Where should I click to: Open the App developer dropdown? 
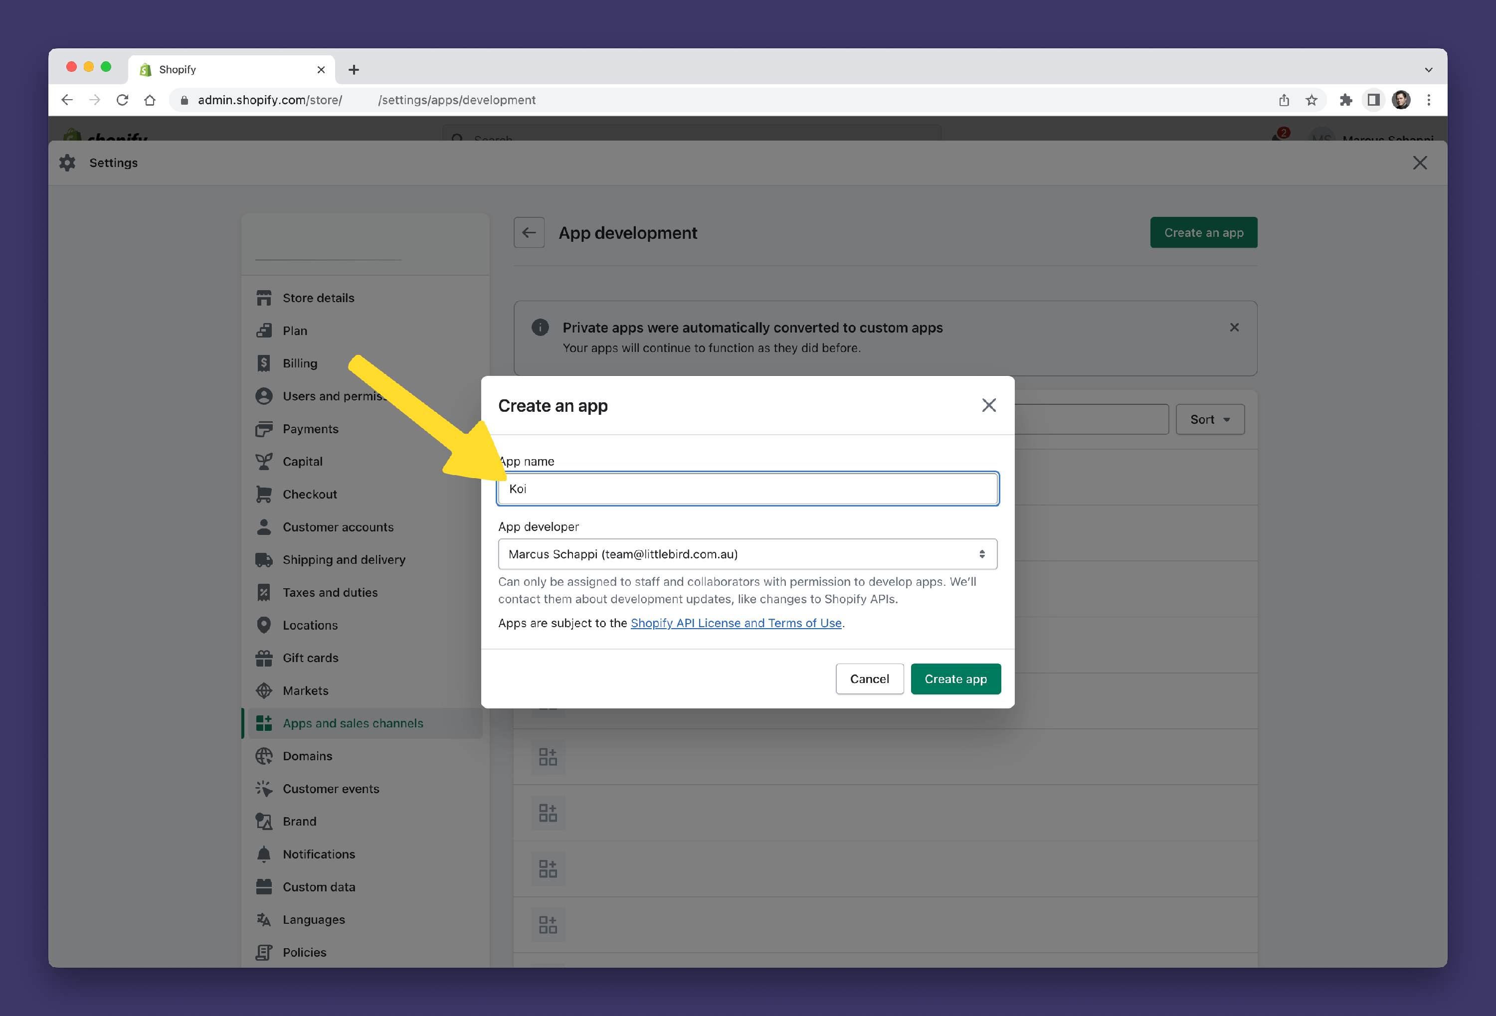point(748,554)
